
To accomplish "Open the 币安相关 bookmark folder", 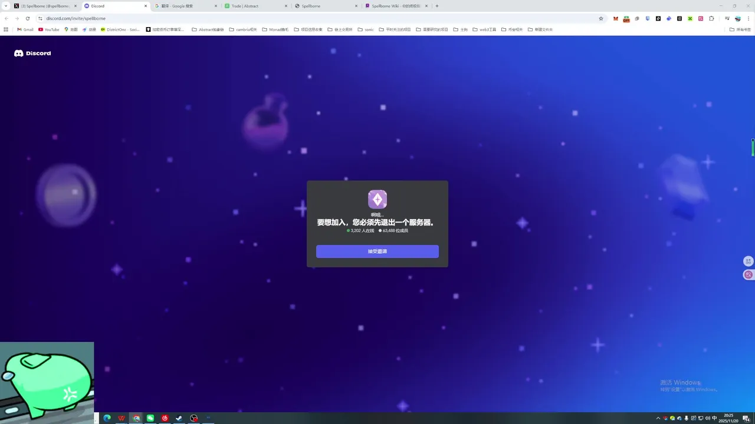I will click(x=511, y=29).
